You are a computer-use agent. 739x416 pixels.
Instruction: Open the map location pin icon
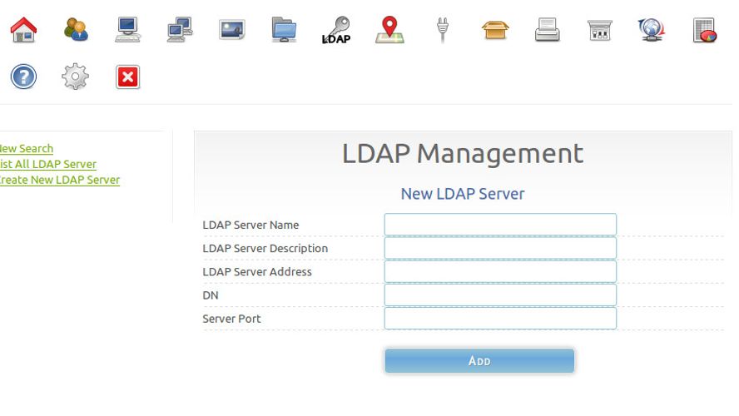click(389, 31)
